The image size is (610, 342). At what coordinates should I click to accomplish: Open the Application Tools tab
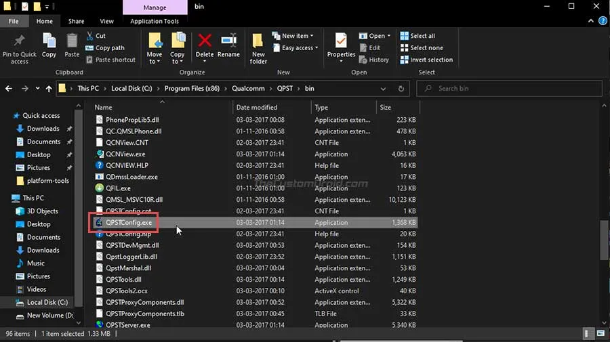[x=155, y=21]
